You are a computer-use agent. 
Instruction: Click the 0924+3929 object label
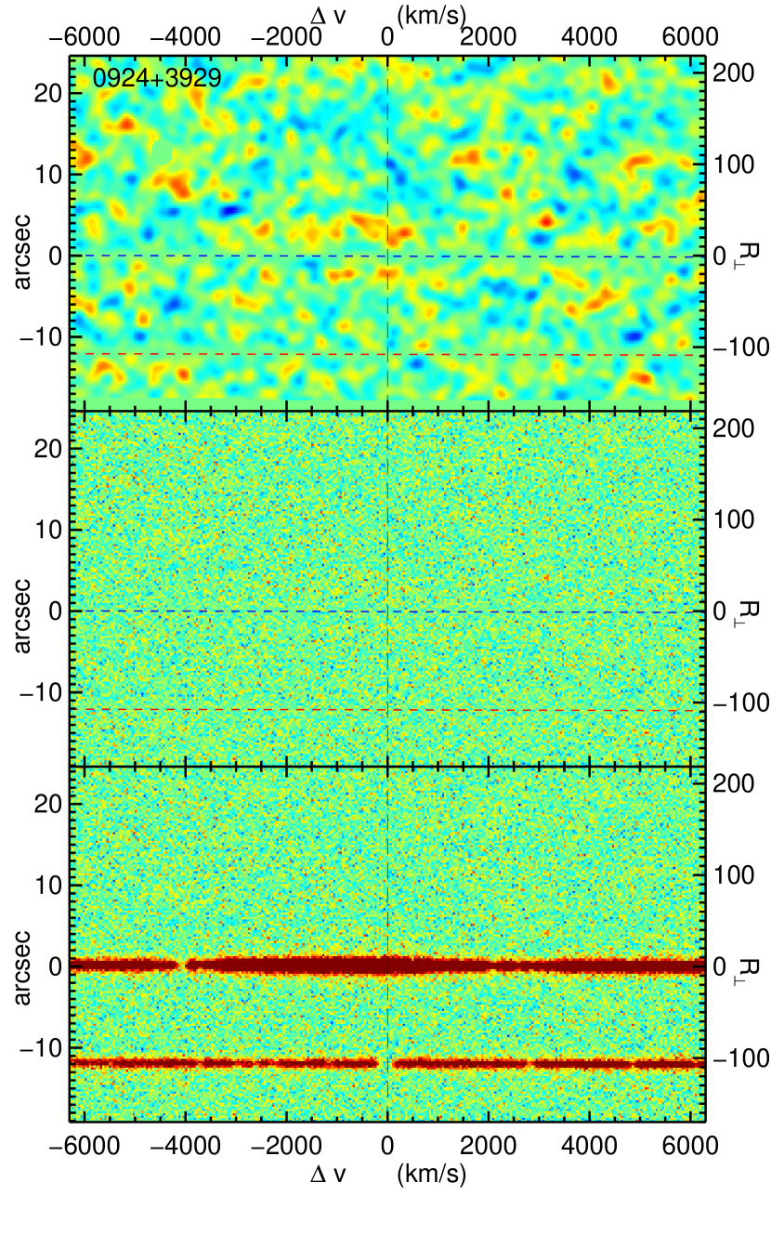pyautogui.click(x=156, y=79)
